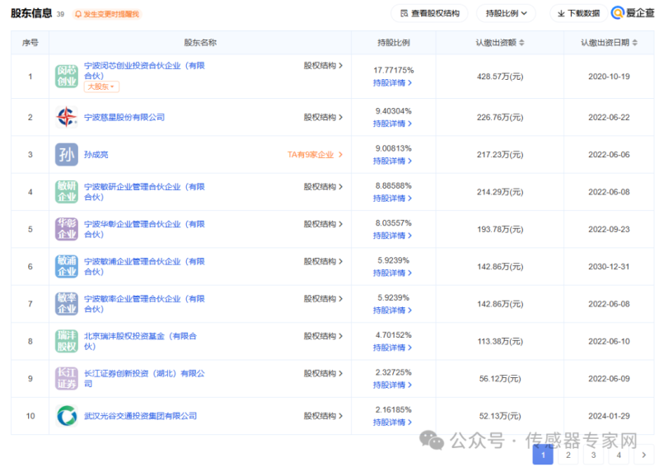The height and width of the screenshot is (467, 659).
Task: Open 持股详情 under 2.16185%
Action: 393,423
